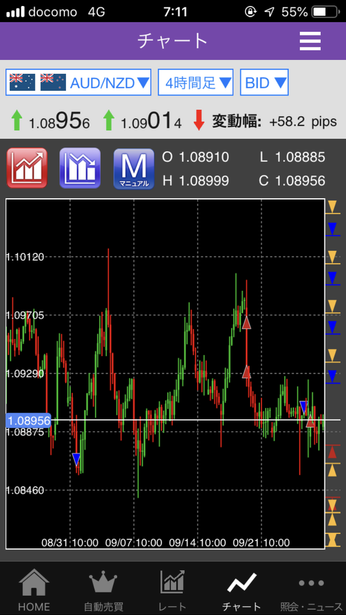346x615 pixels.
Task: Tap the red down arrow beside 変動幅
Action: click(x=199, y=120)
